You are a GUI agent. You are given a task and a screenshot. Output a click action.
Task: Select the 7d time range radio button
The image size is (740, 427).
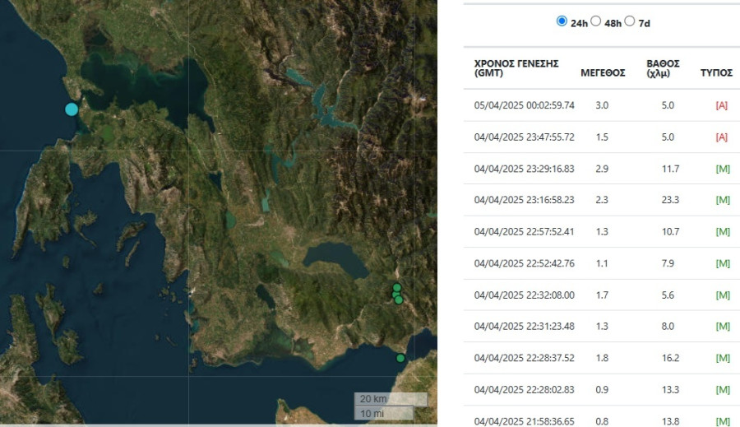(630, 21)
